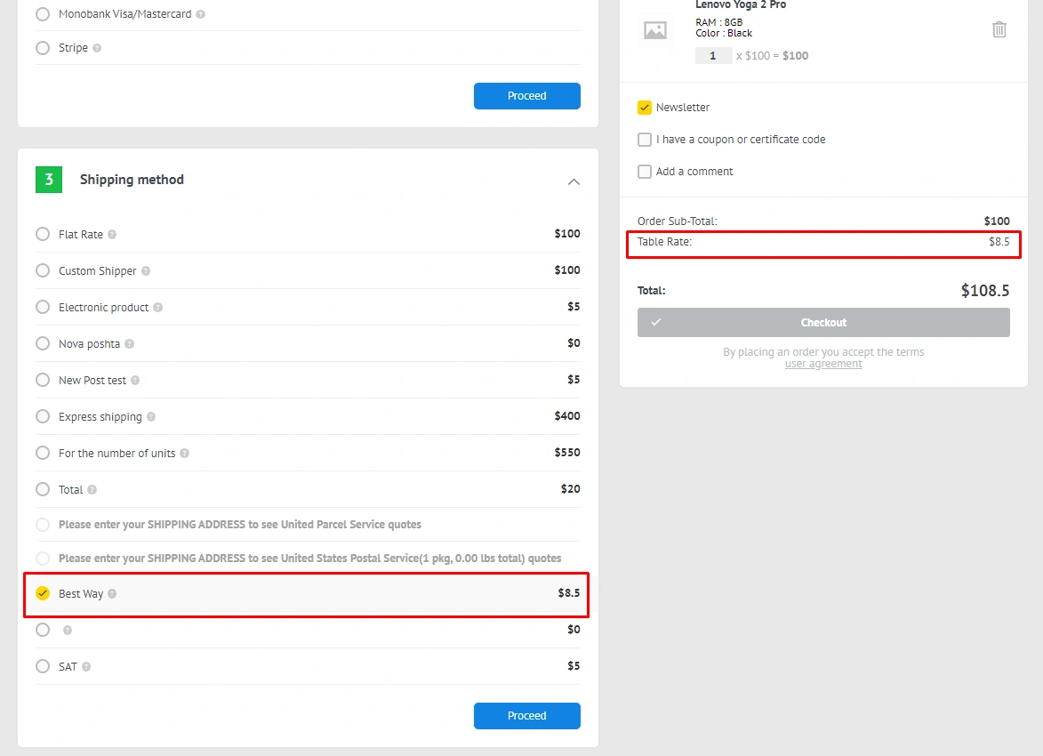Click help icon next to Express shipping
The width and height of the screenshot is (1043, 756).
coord(151,417)
